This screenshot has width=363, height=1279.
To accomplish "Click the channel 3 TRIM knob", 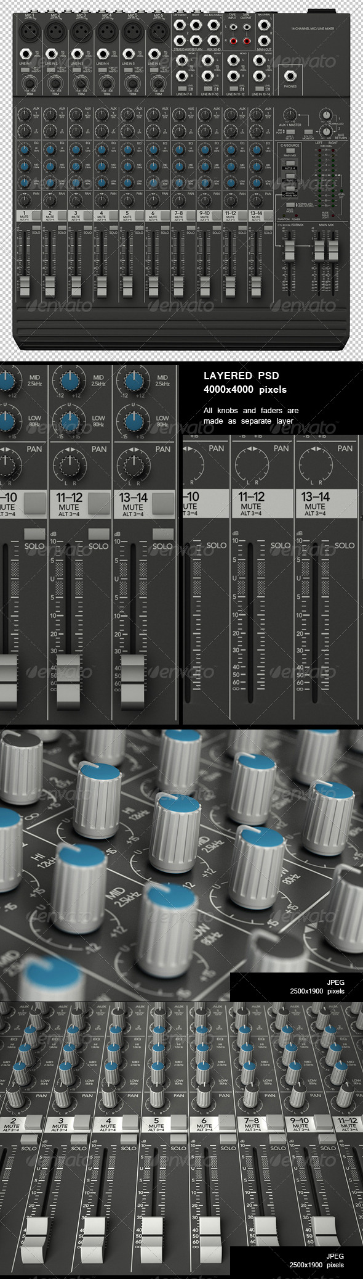I will point(81,83).
